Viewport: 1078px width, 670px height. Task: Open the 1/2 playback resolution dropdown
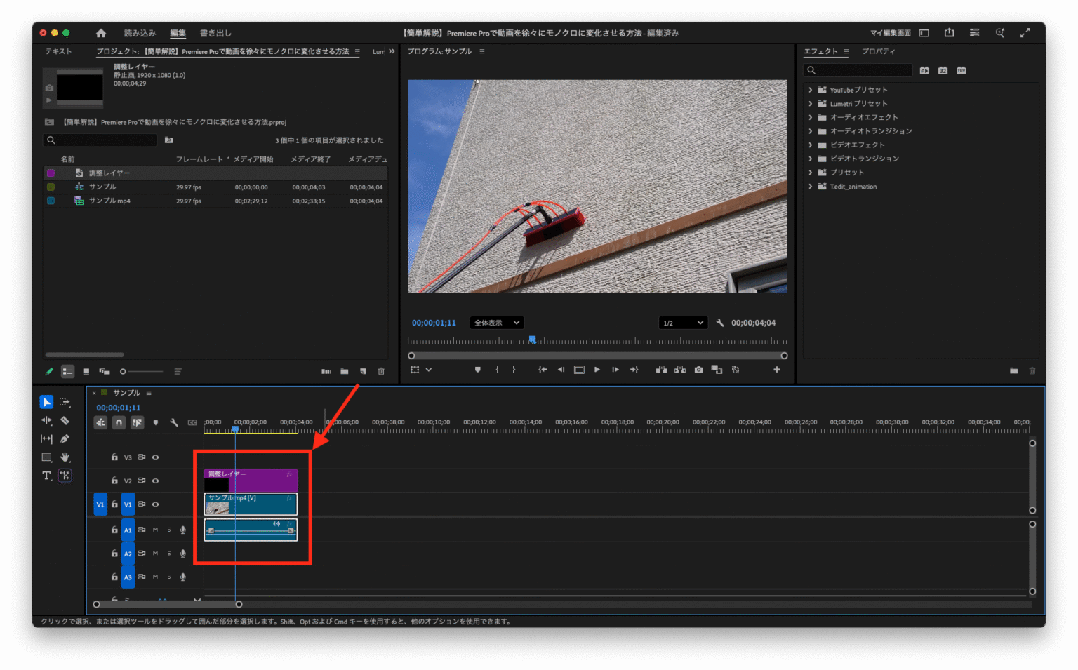pyautogui.click(x=681, y=322)
